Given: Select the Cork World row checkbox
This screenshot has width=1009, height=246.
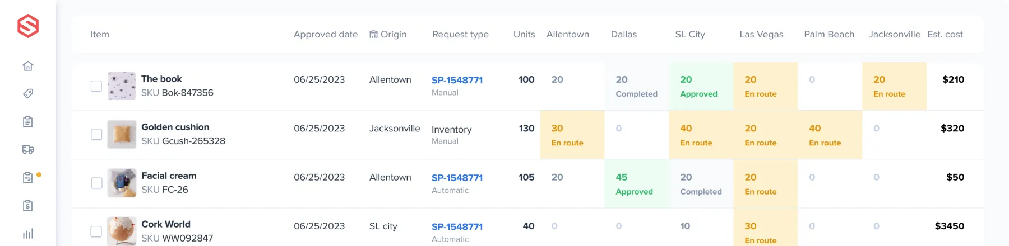Looking at the screenshot, I should tap(96, 231).
